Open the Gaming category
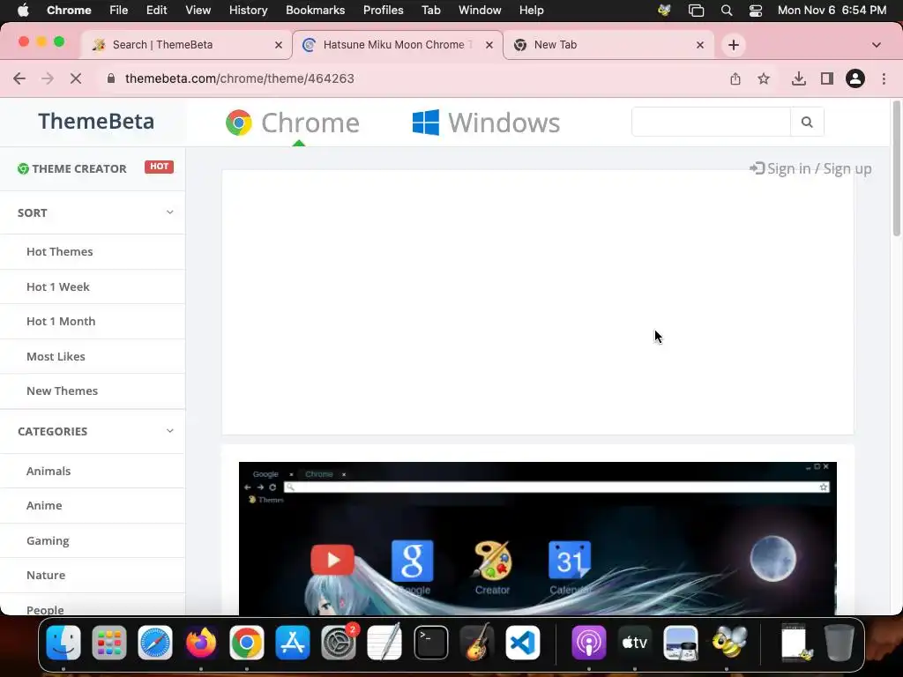The width and height of the screenshot is (903, 677). tap(48, 540)
